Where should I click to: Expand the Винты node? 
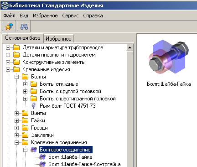pyautogui.click(x=16, y=113)
